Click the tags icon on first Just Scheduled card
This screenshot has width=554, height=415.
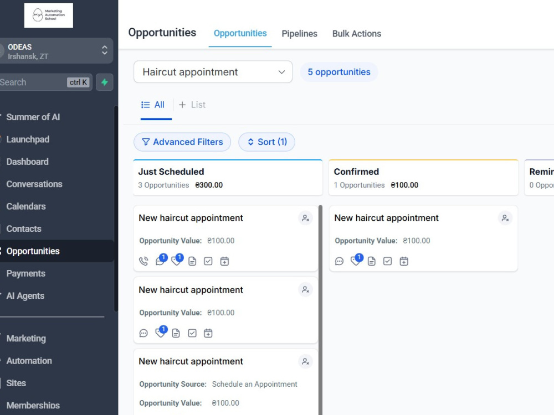[x=176, y=261]
